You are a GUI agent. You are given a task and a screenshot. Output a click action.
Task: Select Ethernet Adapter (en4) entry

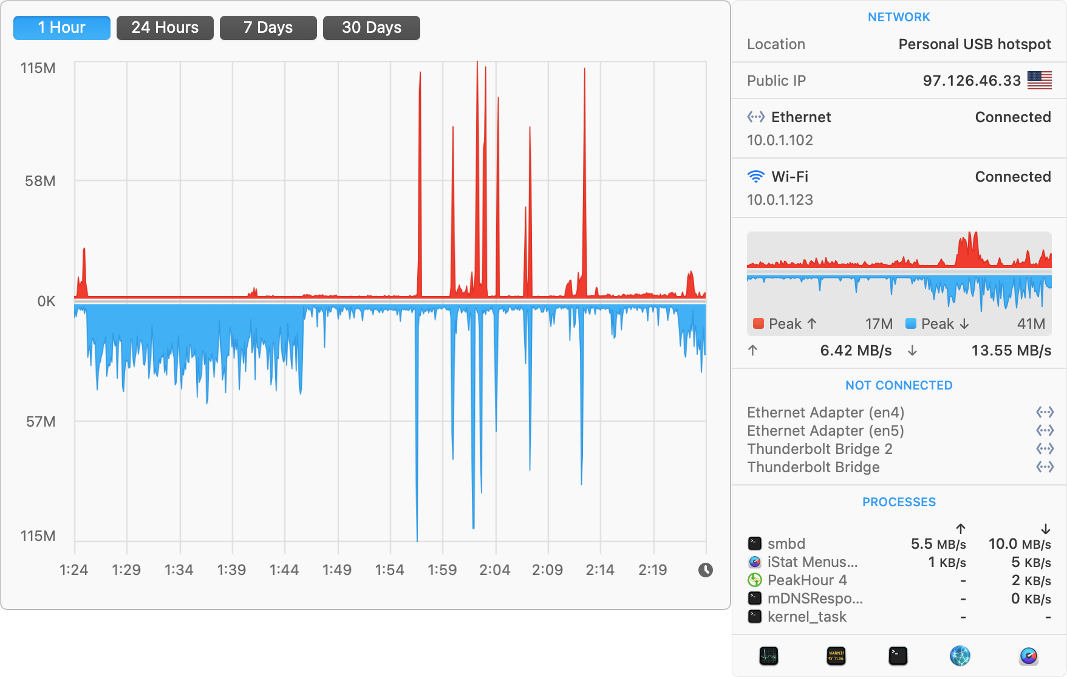[899, 412]
